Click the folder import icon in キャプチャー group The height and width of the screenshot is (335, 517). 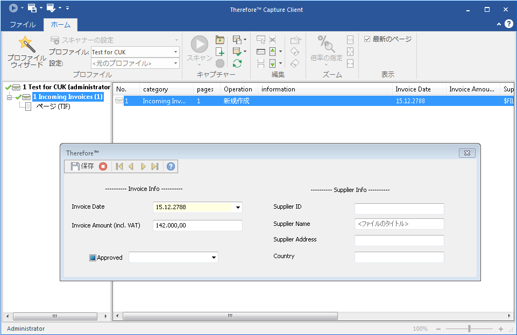click(x=219, y=40)
